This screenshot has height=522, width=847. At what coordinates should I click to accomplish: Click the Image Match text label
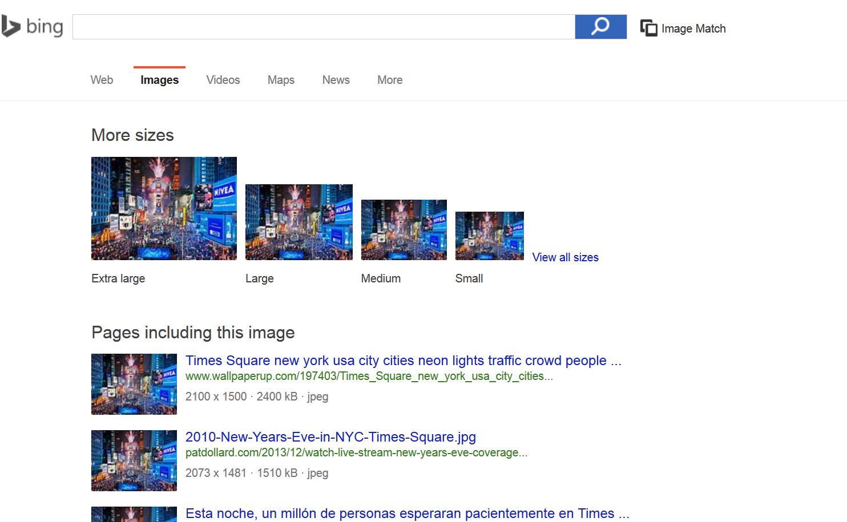693,29
